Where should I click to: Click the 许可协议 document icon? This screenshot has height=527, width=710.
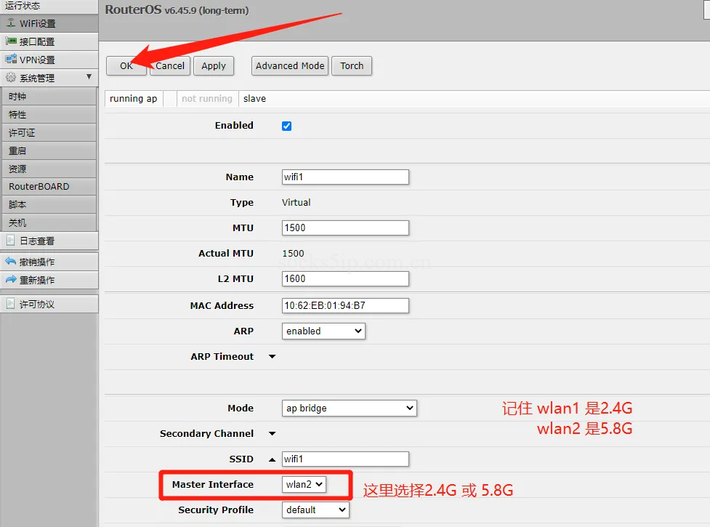point(11,304)
